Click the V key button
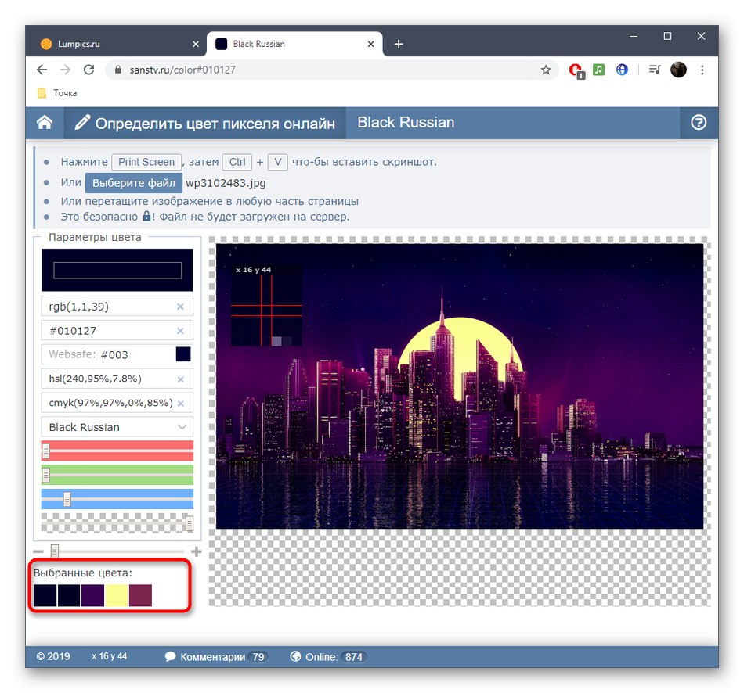This screenshot has width=744, height=693. [278, 162]
